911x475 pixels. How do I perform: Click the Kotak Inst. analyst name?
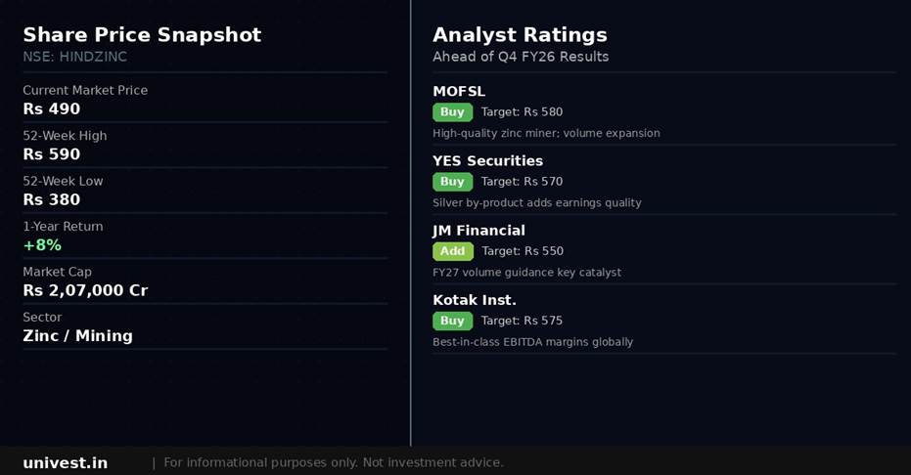pyautogui.click(x=475, y=299)
